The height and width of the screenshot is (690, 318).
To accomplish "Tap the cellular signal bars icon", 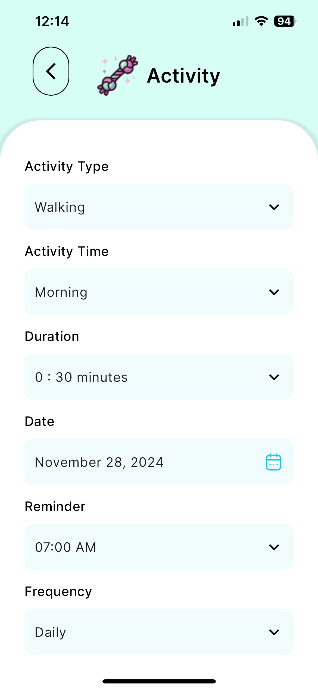I will click(x=241, y=21).
